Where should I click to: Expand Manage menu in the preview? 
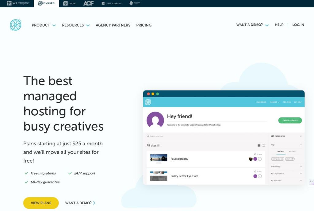[274, 102]
